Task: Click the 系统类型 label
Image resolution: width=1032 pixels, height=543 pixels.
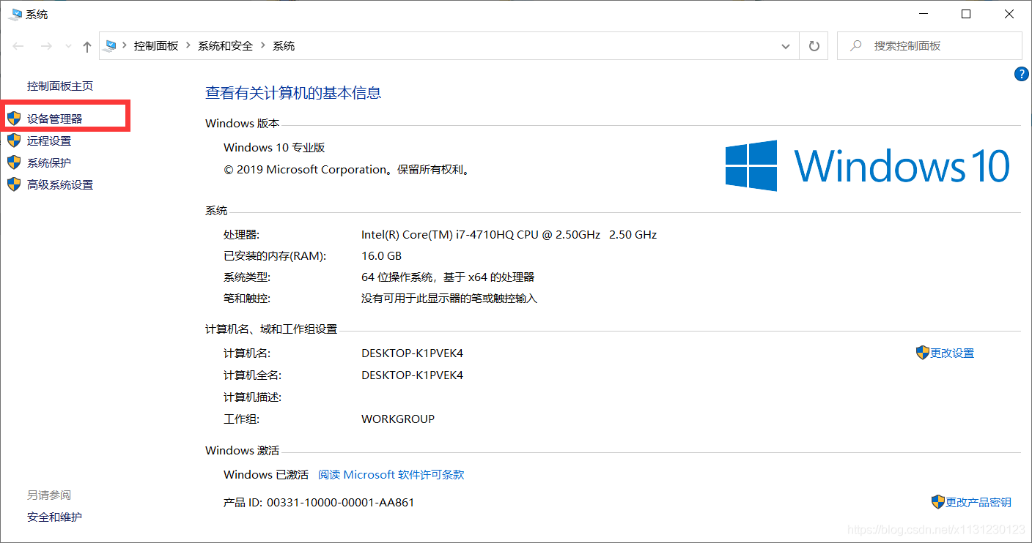Action: tap(247, 277)
